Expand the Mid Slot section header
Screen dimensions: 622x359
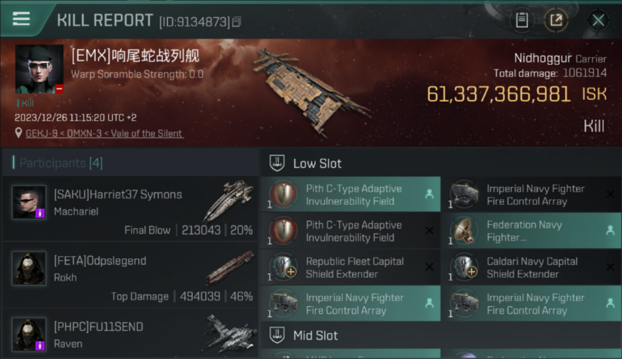pyautogui.click(x=441, y=335)
